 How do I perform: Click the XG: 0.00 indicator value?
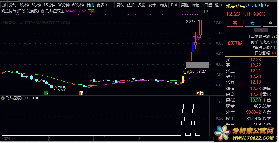coord(32,98)
